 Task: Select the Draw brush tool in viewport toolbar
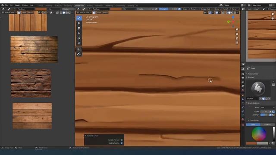point(79,18)
